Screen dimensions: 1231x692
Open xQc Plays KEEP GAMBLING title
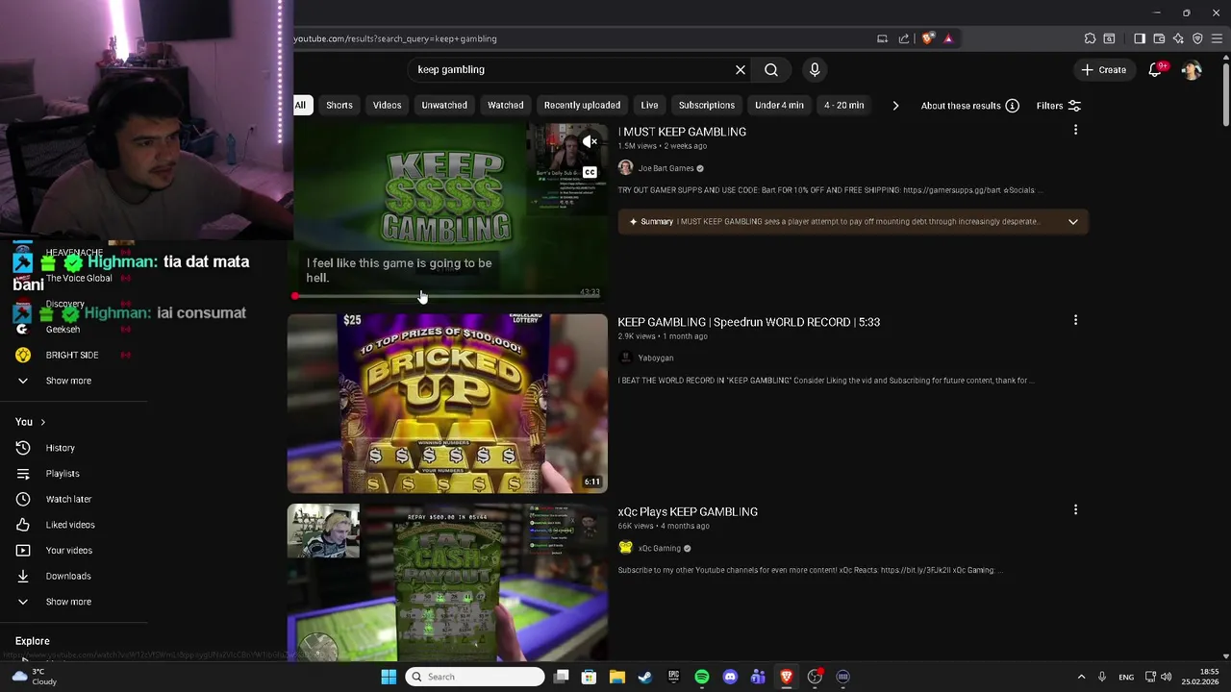click(x=688, y=511)
